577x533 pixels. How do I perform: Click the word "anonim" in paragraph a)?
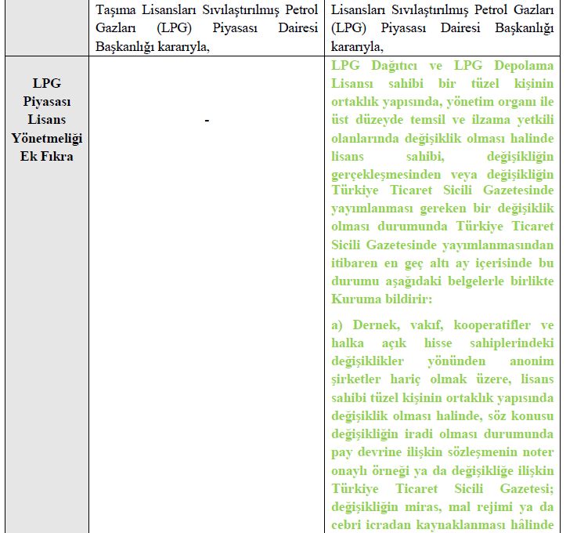[534, 361]
